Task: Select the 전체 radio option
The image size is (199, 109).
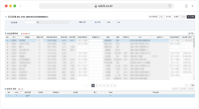Action: 96,22
